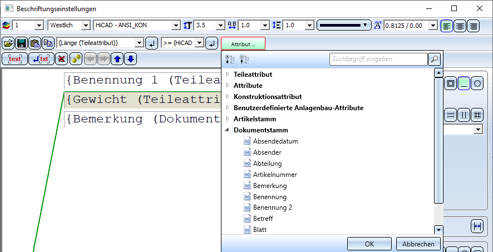Open the character spacing 1.0 dropdown
The width and height of the screenshot is (493, 252).
[x=265, y=26]
